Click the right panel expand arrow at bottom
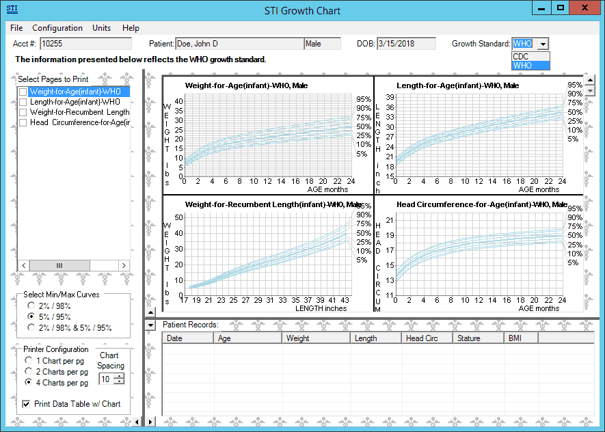 click(x=150, y=422)
